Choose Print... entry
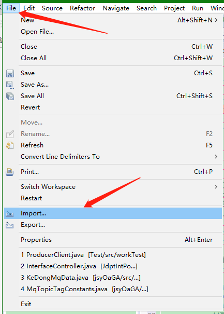Screen dimensions: 224x314 pyautogui.click(x=113, y=172)
